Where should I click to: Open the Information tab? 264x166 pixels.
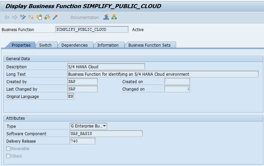[x=108, y=45]
